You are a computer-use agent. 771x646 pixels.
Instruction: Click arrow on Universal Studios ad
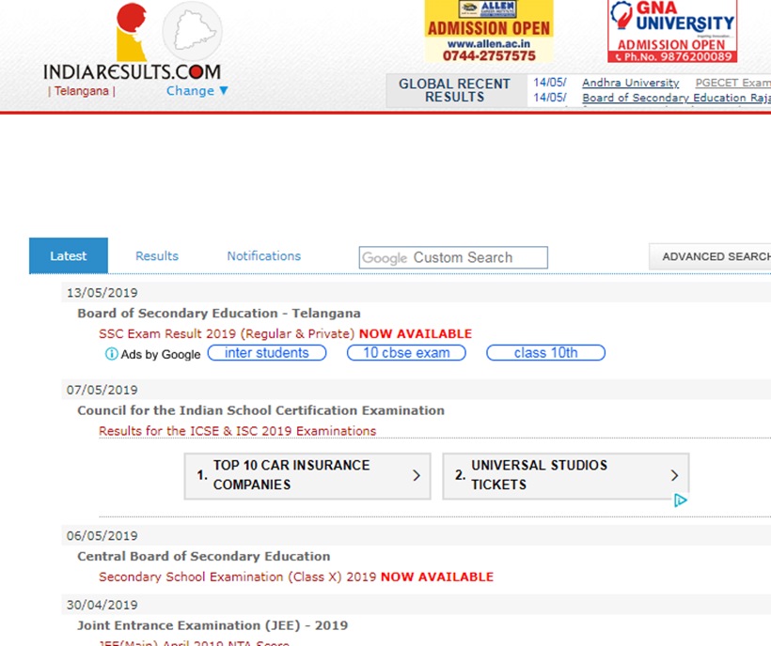674,475
